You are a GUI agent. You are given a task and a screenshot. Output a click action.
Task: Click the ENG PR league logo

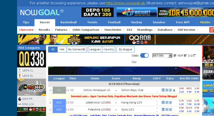coord(20,99)
